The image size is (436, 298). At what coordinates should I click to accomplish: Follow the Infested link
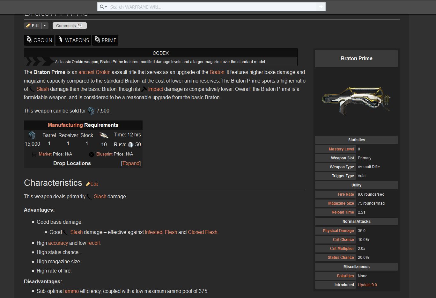tap(153, 232)
